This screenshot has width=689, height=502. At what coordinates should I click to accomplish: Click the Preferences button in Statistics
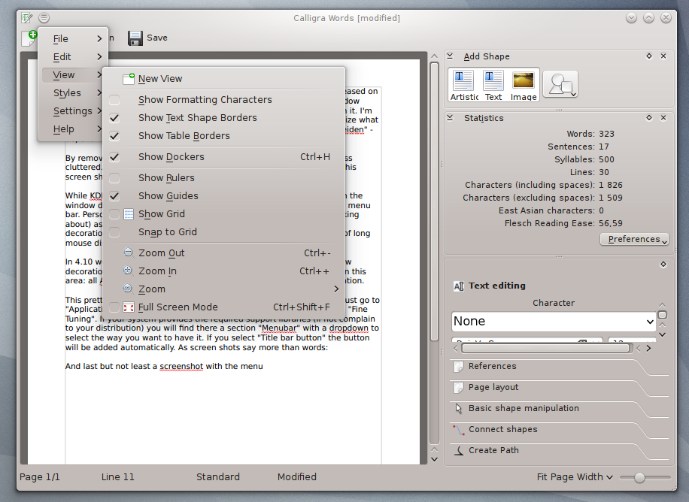[x=634, y=240]
